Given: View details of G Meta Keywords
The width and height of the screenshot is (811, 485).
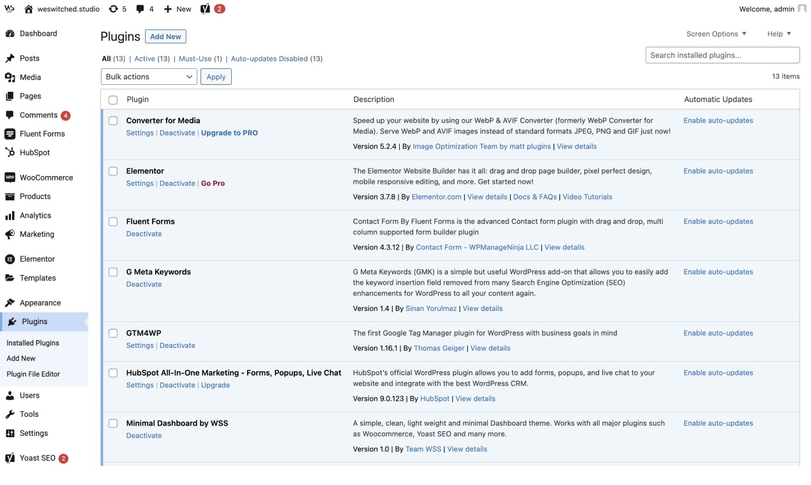Looking at the screenshot, I should point(483,309).
